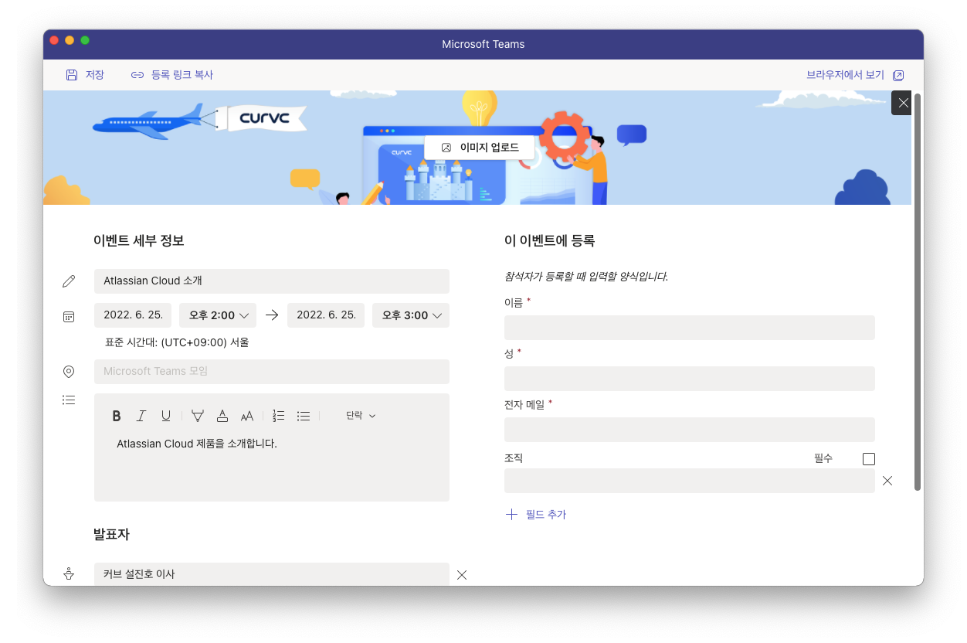Click the Microsoft Teams 모임 location field
The image size is (967, 643).
point(272,372)
